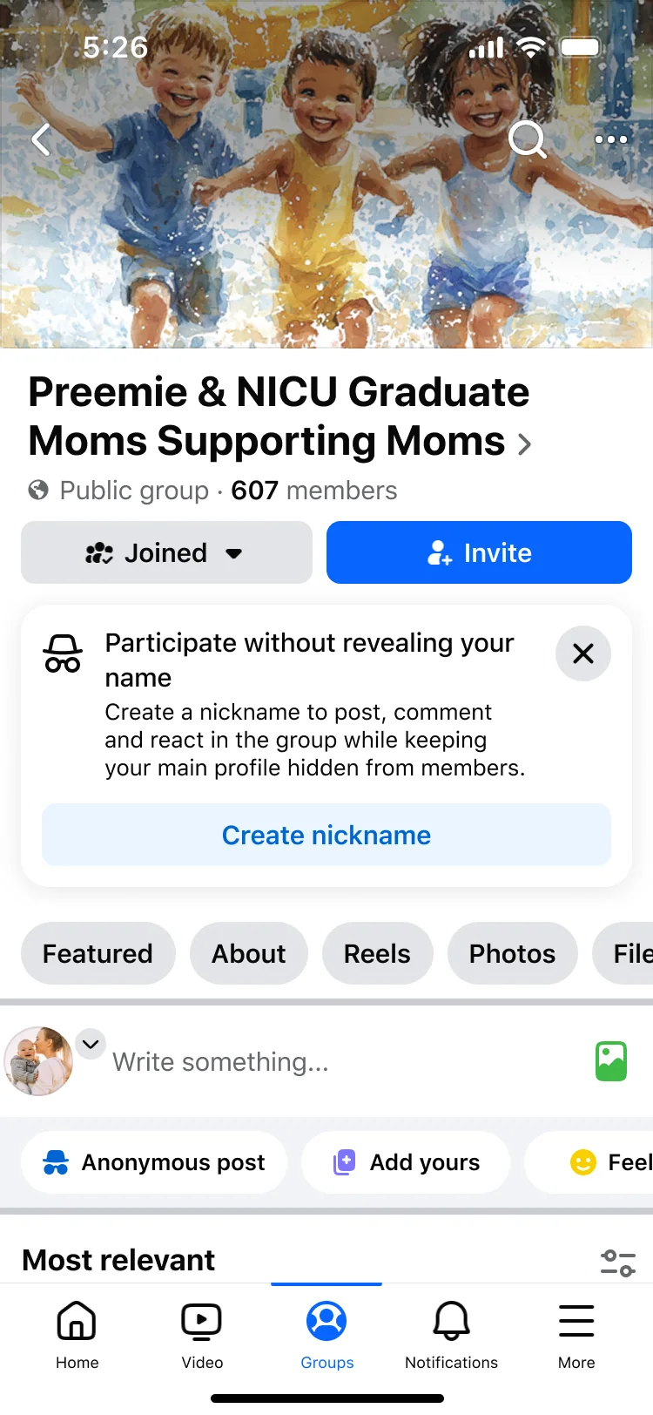This screenshot has width=653, height=1415.
Task: Tap Create nickname button
Action: click(x=326, y=835)
